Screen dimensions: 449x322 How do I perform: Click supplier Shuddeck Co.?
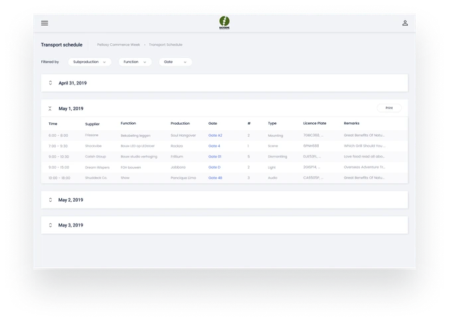point(96,178)
